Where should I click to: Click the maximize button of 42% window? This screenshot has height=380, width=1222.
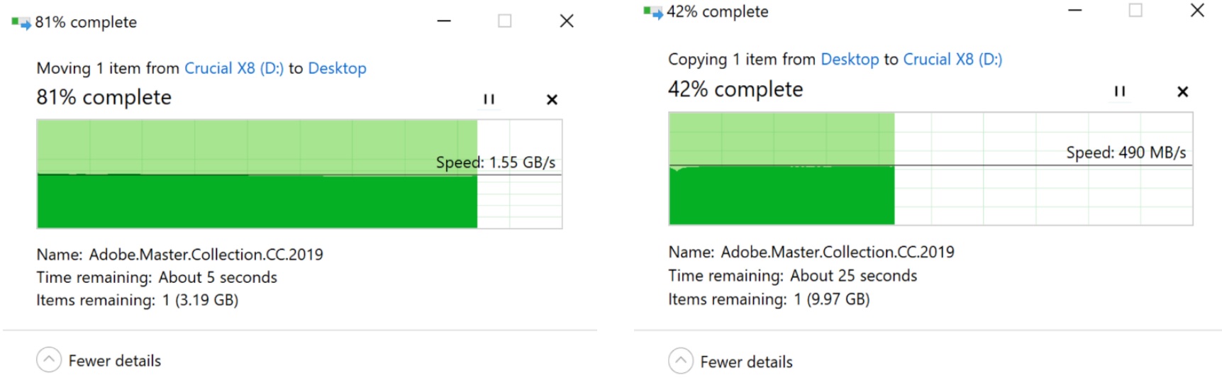click(1135, 11)
